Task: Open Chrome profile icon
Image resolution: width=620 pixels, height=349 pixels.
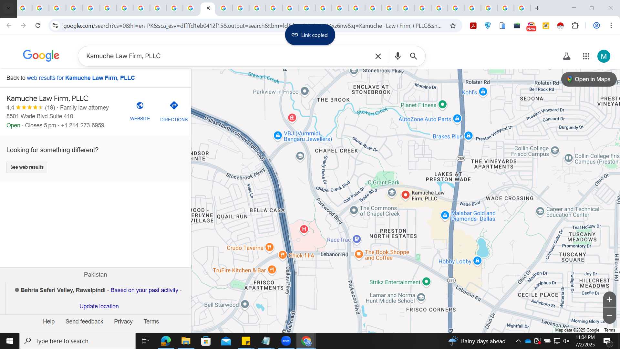Action: (596, 26)
